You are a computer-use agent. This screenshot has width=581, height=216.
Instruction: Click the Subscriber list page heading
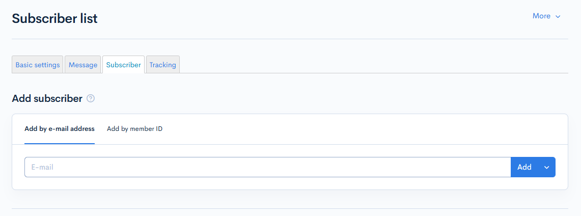click(x=54, y=19)
